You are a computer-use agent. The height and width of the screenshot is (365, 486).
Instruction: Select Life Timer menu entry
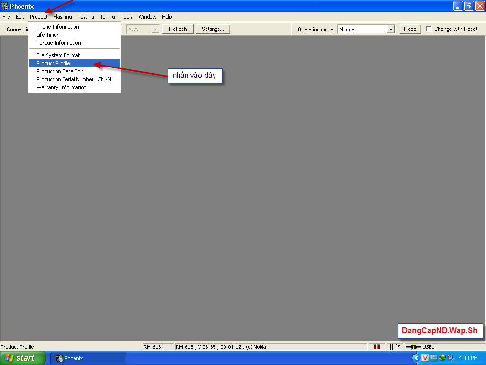pos(75,35)
